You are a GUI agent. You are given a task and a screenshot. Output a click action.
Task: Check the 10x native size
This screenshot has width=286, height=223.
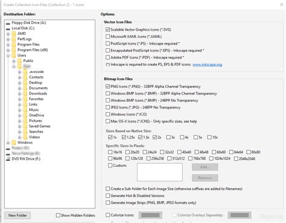(x=209, y=137)
